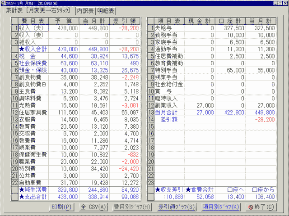Select the 教育費 row label

coord(33,126)
